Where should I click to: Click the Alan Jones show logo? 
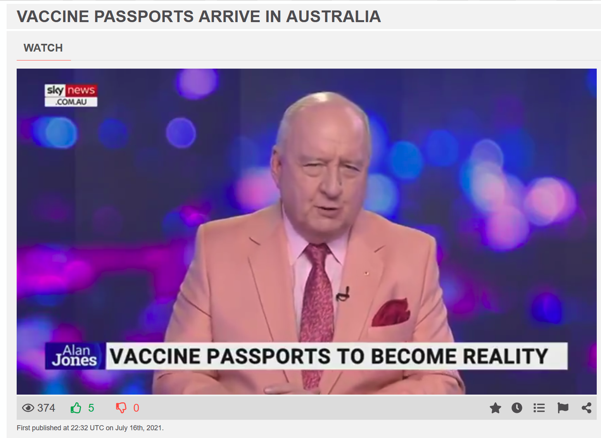pyautogui.click(x=75, y=356)
